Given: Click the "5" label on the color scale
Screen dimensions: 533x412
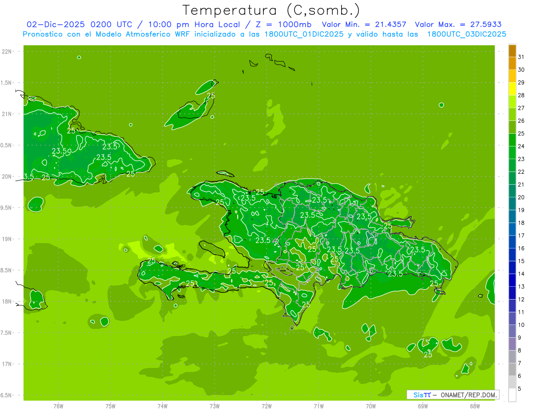Looking at the screenshot, I should 520,389.
